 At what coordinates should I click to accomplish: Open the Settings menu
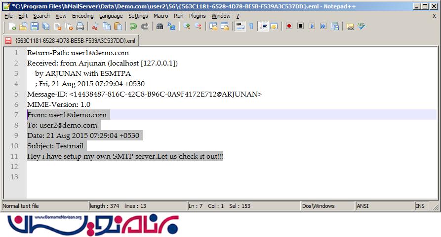point(138,16)
